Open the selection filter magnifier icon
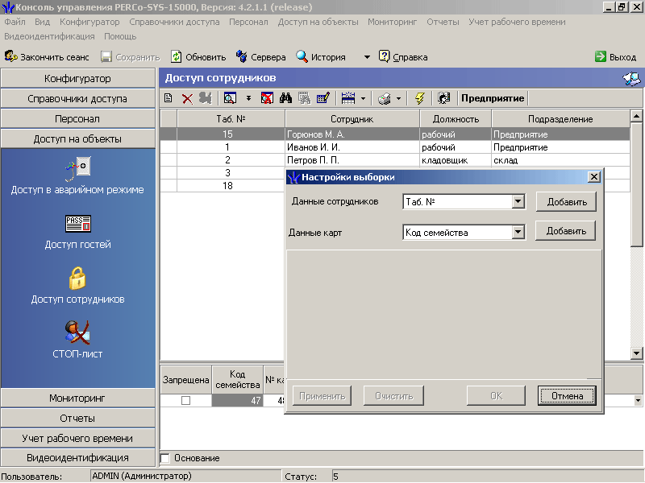645x483 pixels. point(230,98)
